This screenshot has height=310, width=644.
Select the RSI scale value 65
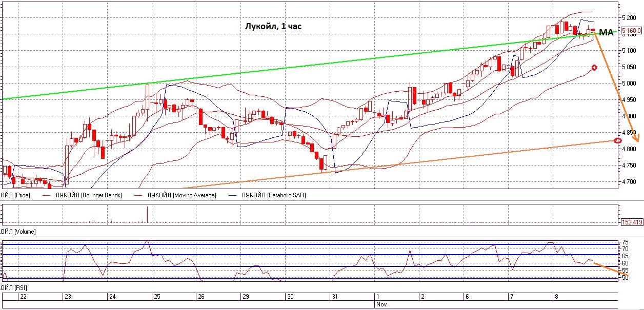click(625, 256)
